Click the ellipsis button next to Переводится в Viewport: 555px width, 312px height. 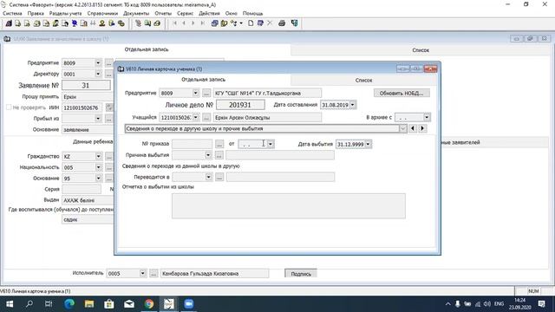[219, 177]
